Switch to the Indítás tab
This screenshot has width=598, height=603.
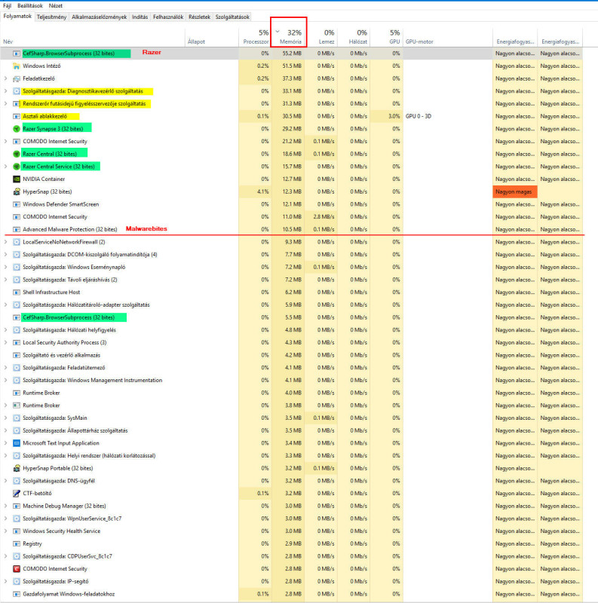pos(140,17)
